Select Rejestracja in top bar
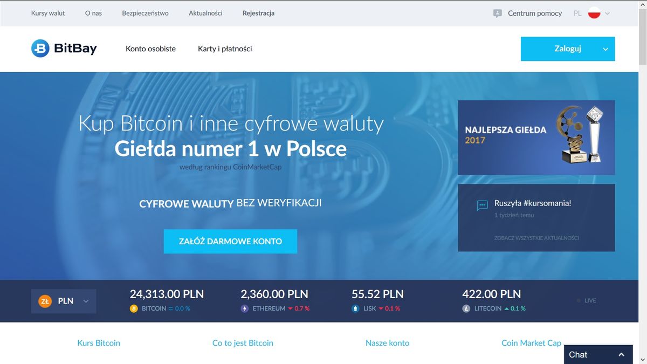 (x=258, y=13)
